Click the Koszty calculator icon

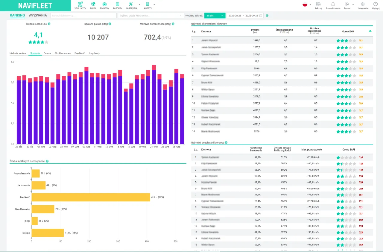tap(147, 4)
